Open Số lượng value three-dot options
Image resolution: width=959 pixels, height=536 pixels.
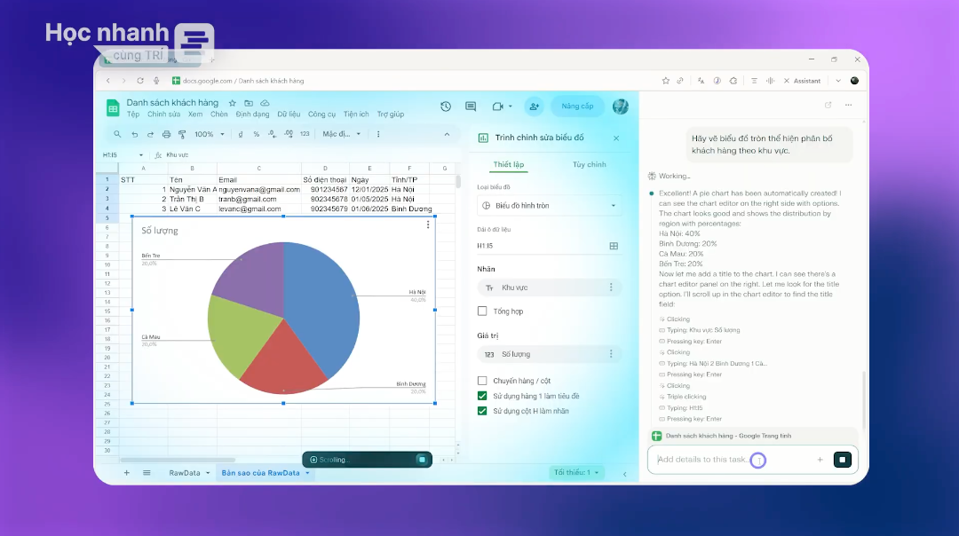click(x=610, y=354)
